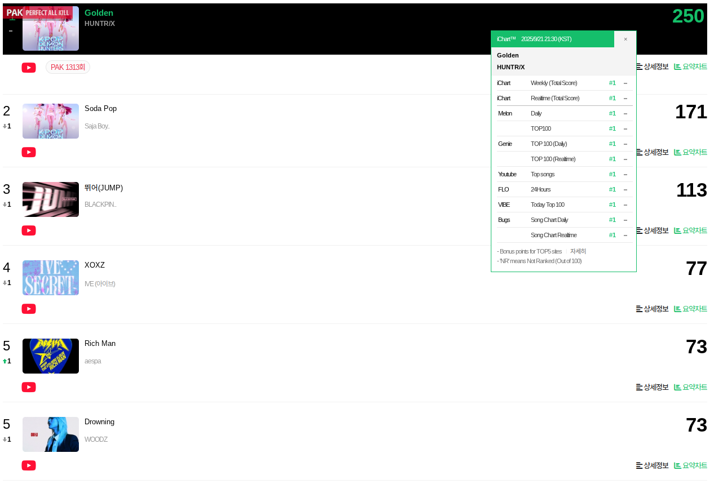Click score 250 for Golden
The height and width of the screenshot is (493, 710).
(688, 16)
